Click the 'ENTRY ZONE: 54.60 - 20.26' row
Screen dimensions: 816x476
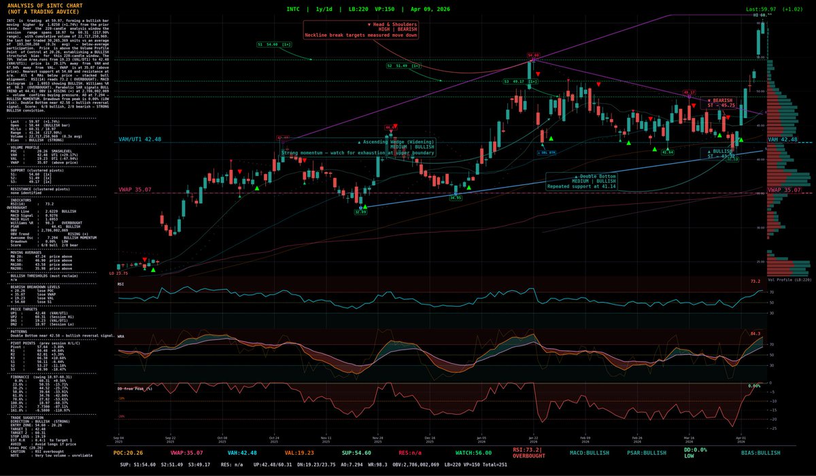36,426
